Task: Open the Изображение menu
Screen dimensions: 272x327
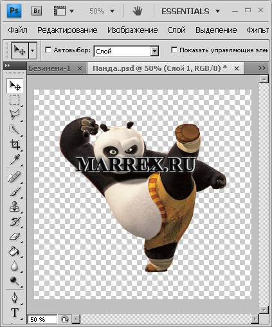Action: pyautogui.click(x=132, y=30)
